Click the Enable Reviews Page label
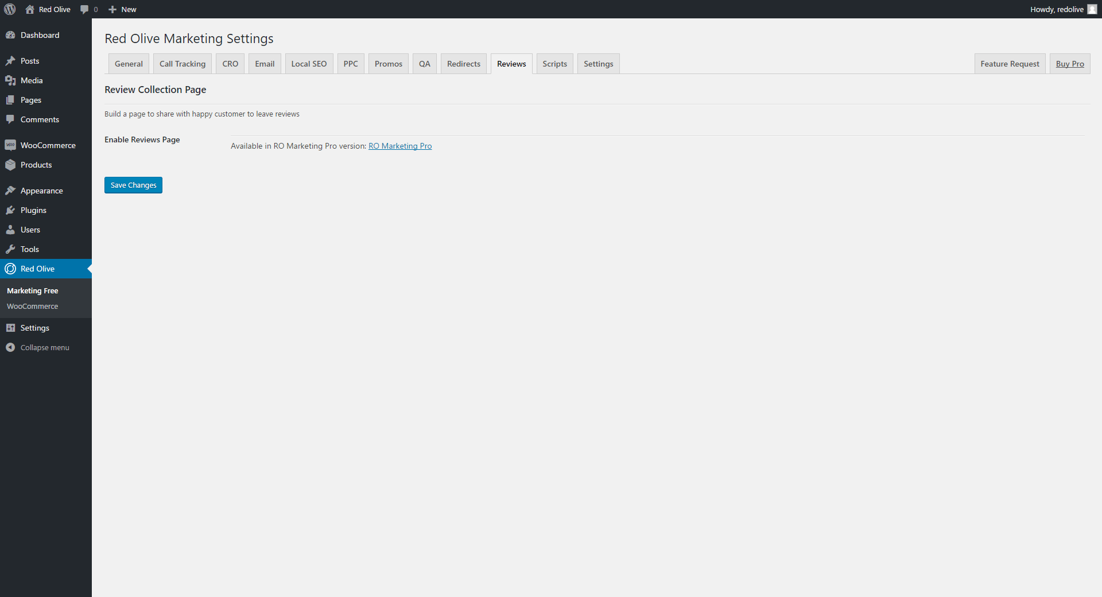1102x597 pixels. 142,139
